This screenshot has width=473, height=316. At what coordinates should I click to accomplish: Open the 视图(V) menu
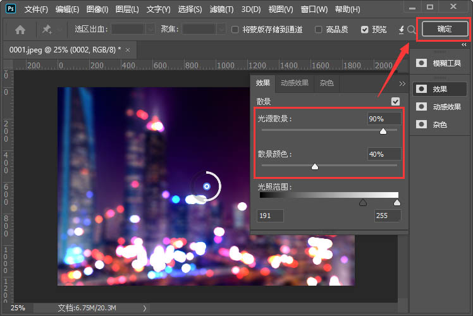pyautogui.click(x=281, y=9)
